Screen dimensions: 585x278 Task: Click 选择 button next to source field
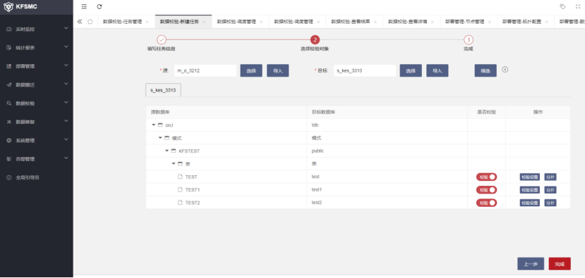coord(251,70)
